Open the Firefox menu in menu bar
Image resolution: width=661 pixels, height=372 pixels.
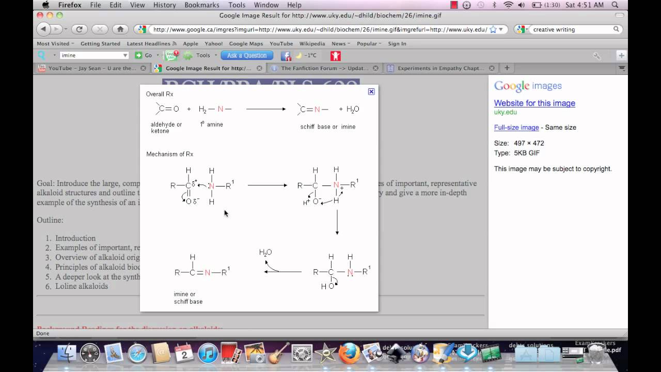pos(70,5)
